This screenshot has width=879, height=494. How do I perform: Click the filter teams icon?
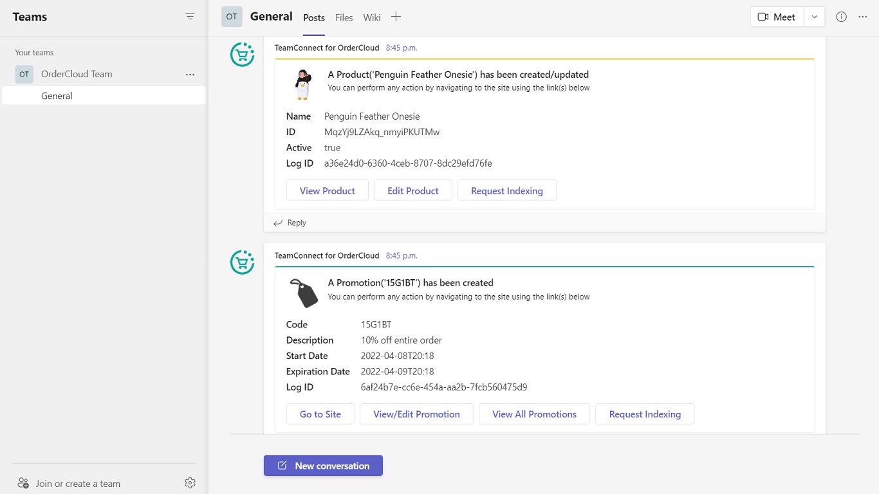(x=190, y=17)
